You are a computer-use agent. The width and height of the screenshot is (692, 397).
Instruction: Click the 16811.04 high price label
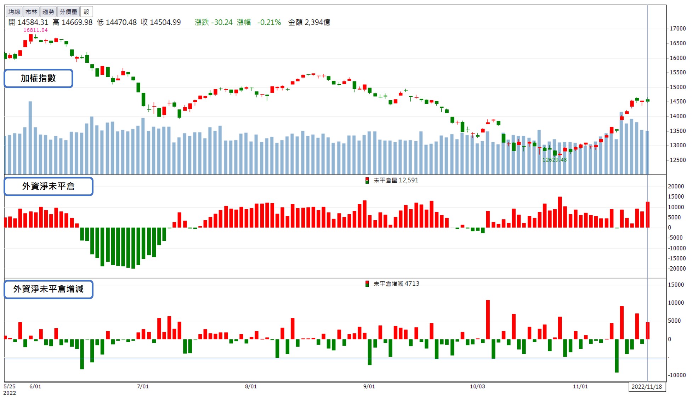[35, 30]
